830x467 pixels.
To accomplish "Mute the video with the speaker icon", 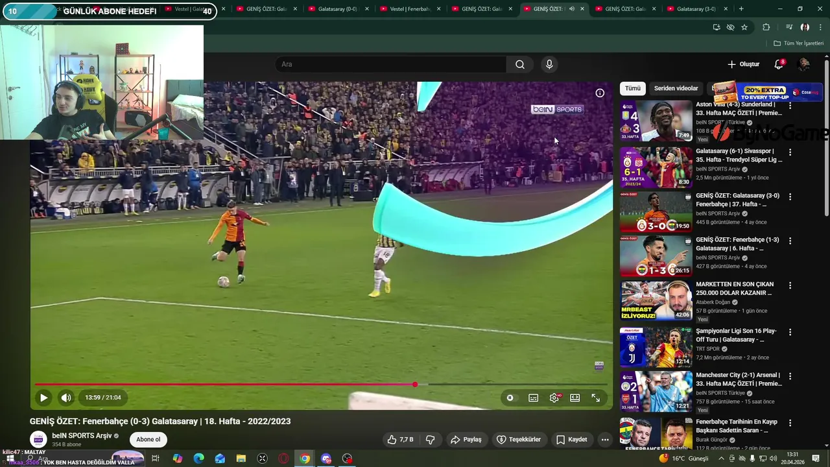I will (66, 398).
